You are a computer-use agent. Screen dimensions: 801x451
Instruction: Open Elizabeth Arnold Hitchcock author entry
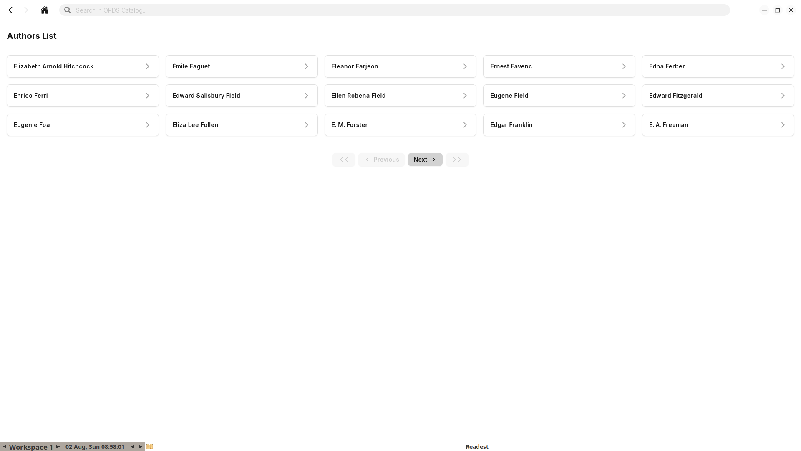point(83,66)
